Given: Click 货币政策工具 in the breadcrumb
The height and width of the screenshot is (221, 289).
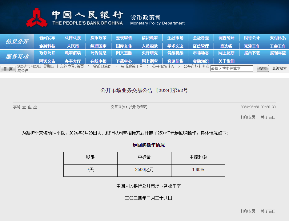Looking at the screenshot, I should click(132, 66).
